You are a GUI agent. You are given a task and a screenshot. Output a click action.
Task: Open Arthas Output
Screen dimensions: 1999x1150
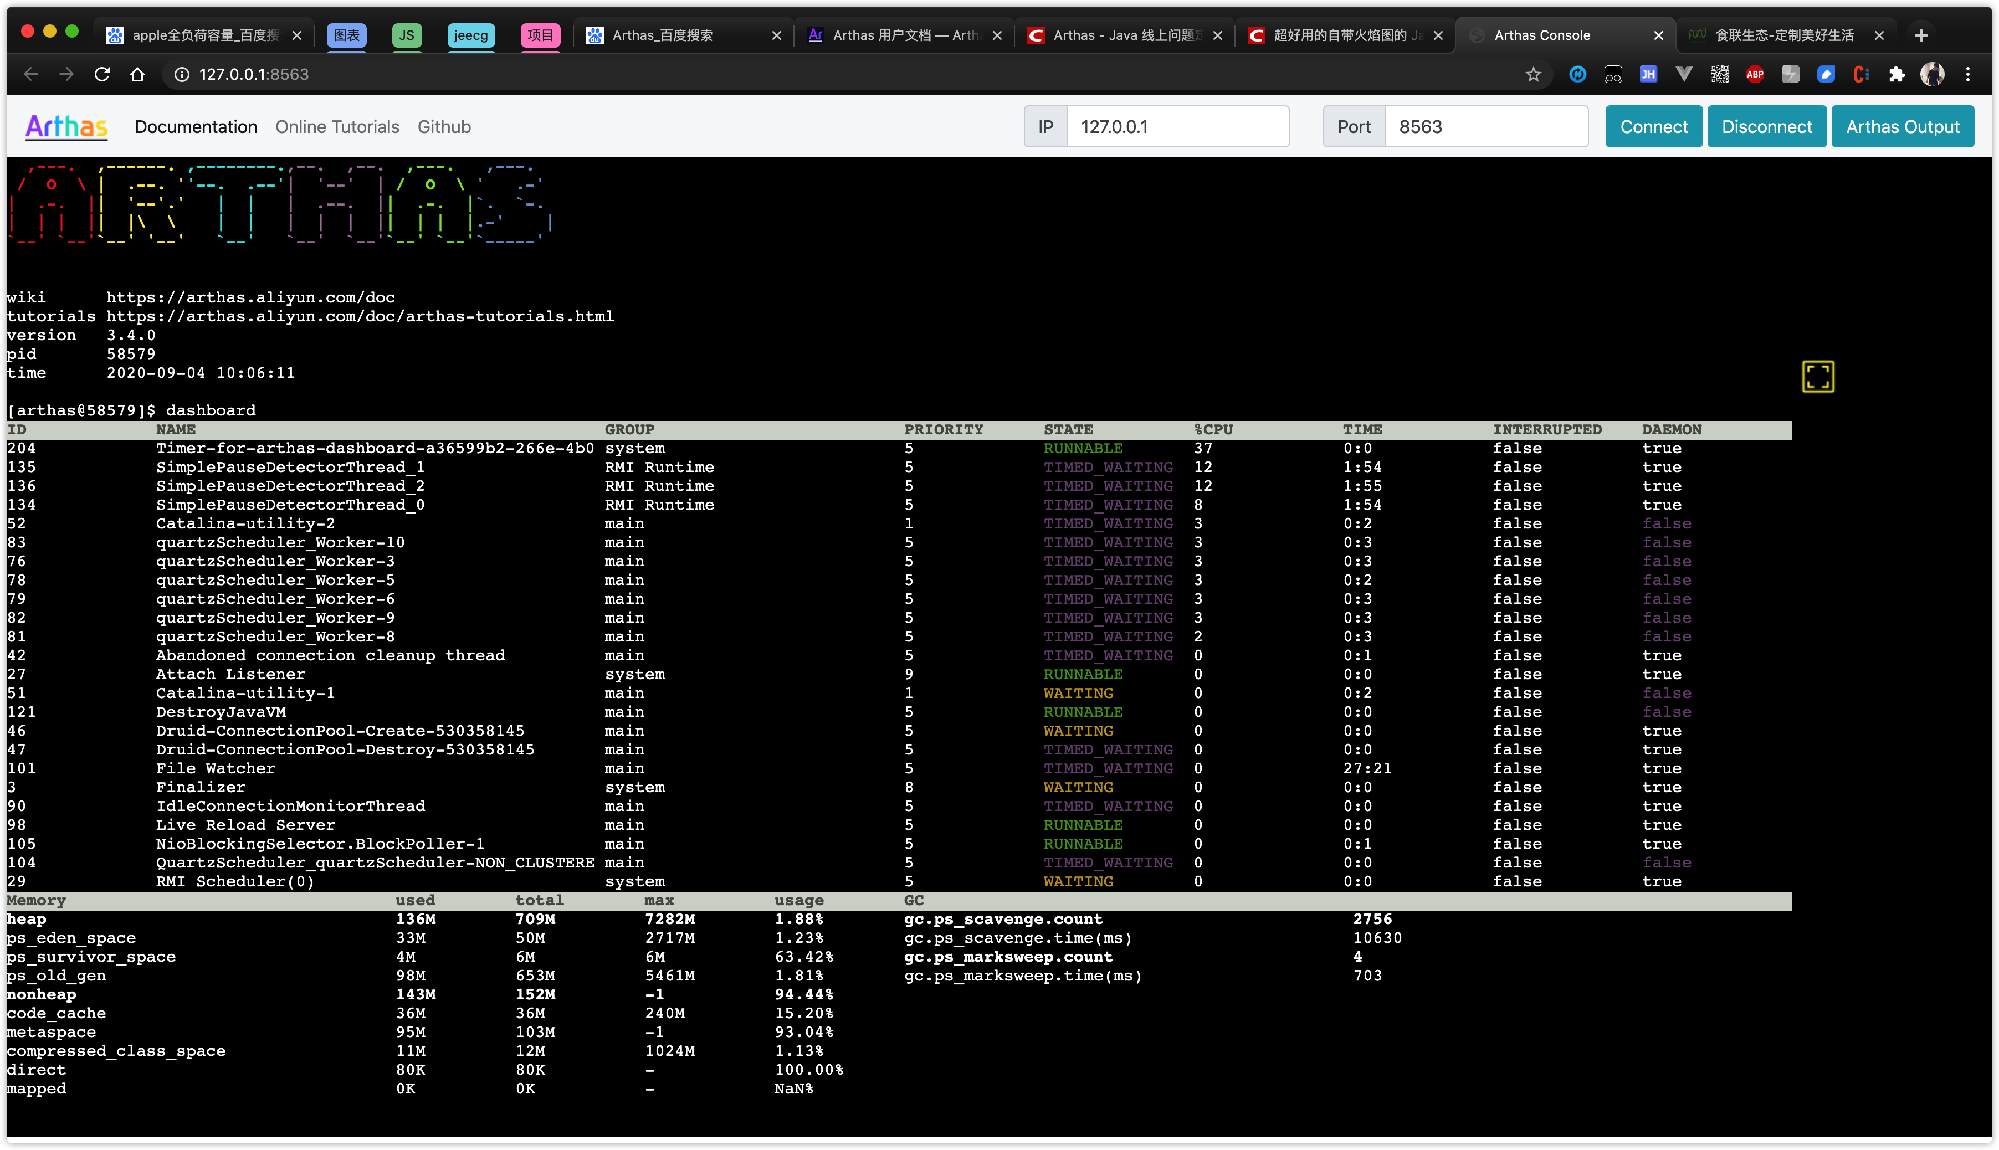click(x=1902, y=126)
